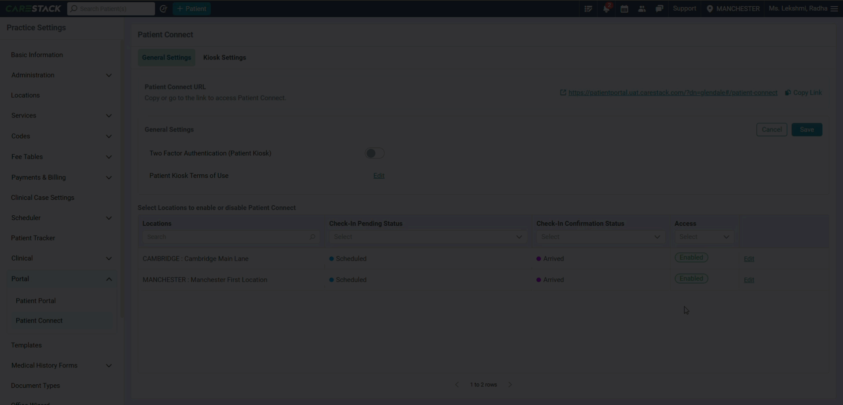Open Check-In Confirmation Status filter dropdown
Viewport: 843px width, 405px height.
point(601,237)
